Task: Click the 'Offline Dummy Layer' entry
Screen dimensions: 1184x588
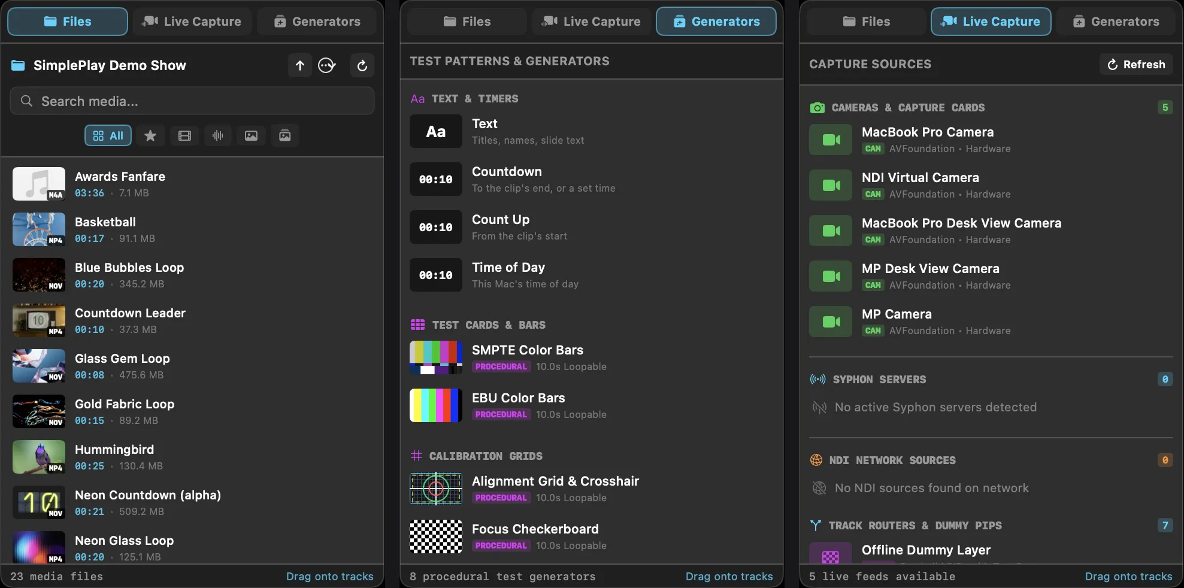Action: coord(991,552)
